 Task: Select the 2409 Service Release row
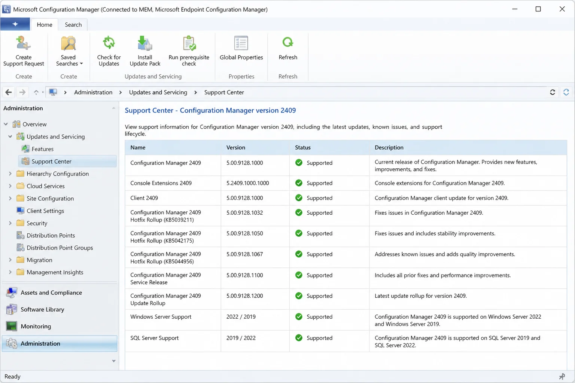tap(346, 278)
